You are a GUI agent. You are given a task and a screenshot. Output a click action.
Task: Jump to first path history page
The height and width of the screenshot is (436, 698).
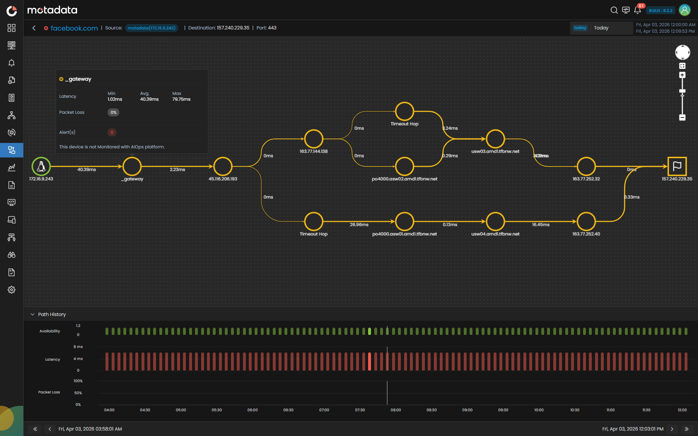click(x=35, y=429)
